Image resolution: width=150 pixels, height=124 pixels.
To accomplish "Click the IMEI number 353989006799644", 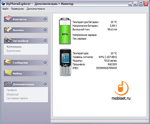I will click(x=106, y=68).
